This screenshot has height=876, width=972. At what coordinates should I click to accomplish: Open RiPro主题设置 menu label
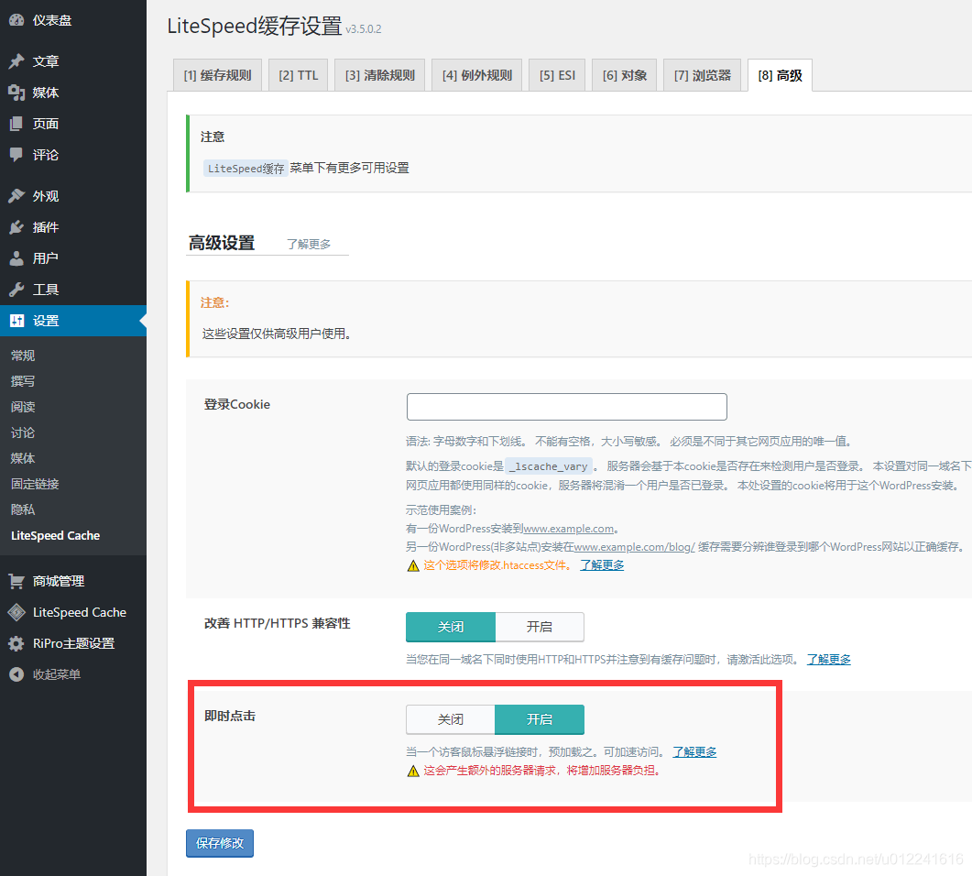[74, 643]
